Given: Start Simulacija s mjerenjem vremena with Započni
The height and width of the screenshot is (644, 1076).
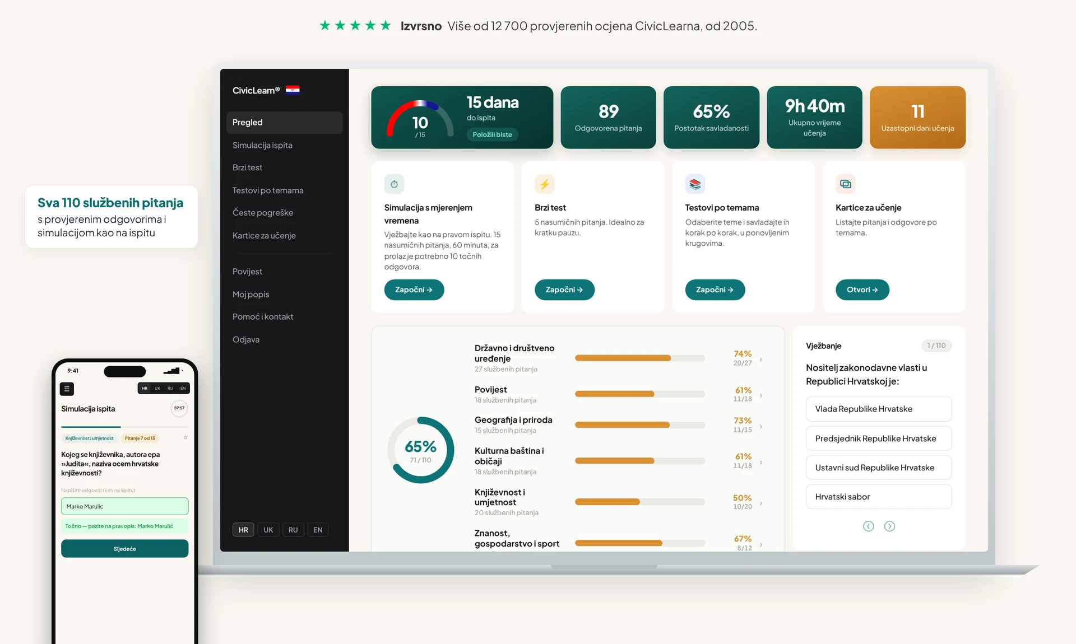Looking at the screenshot, I should coord(414,290).
